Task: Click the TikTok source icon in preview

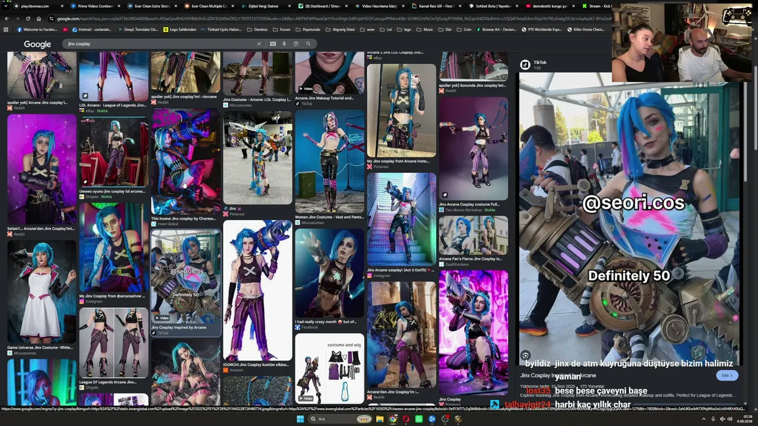Action: 525,64
